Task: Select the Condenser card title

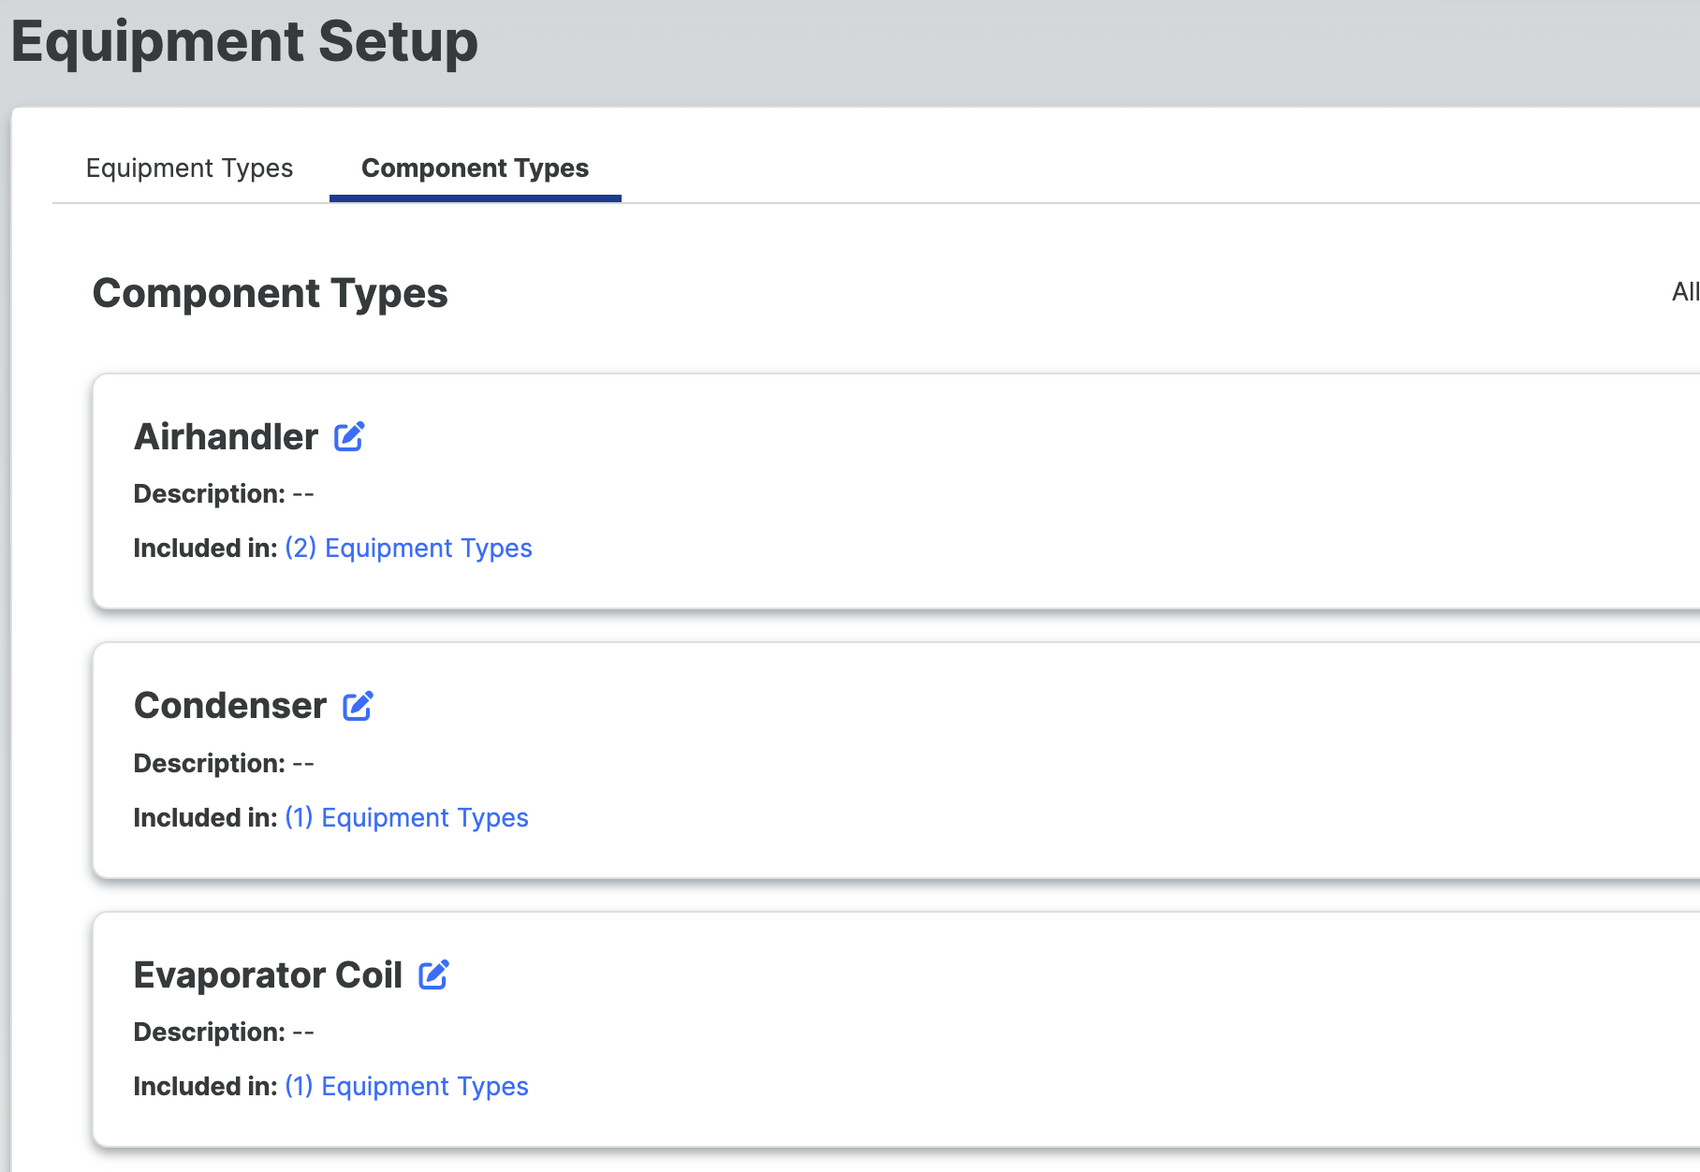Action: [x=230, y=706]
